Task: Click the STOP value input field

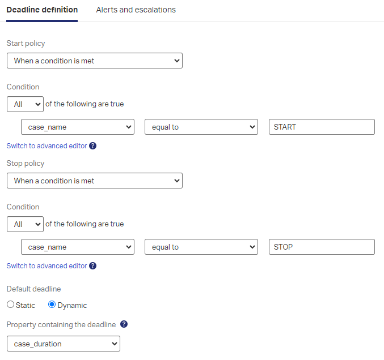Action: tap(321, 247)
